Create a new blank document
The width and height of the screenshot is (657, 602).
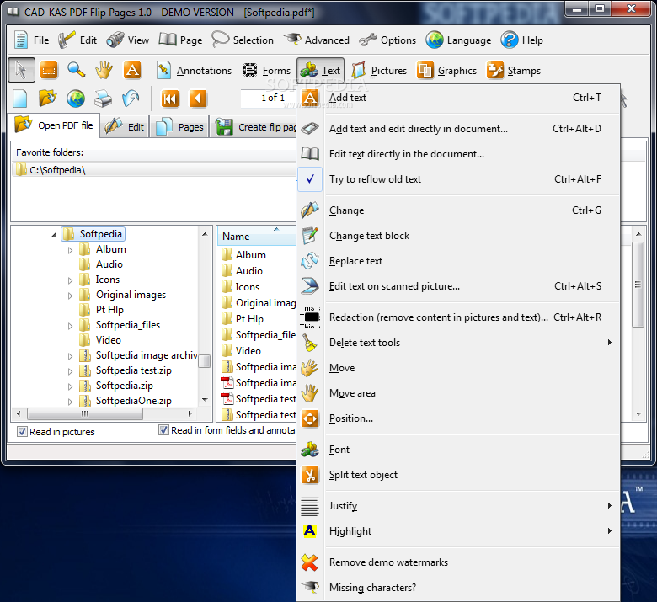click(x=20, y=99)
